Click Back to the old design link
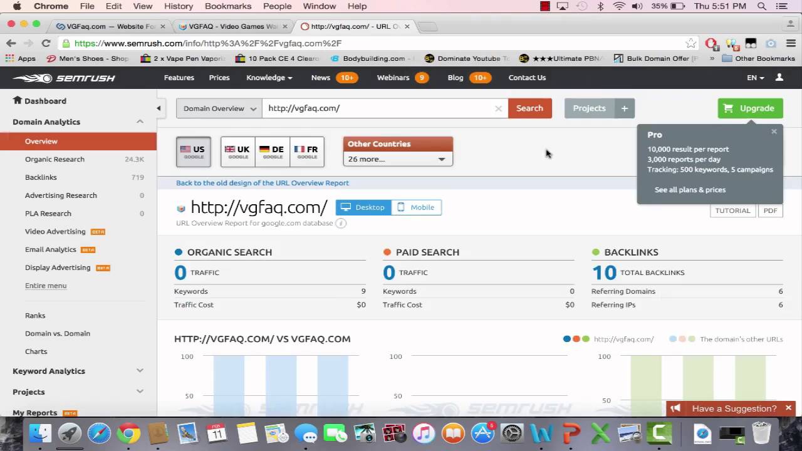802x451 pixels. [x=262, y=183]
